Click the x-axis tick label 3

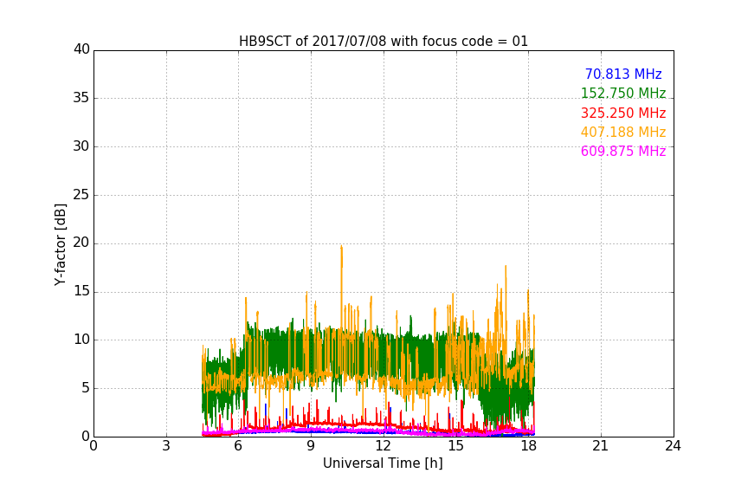[166, 446]
